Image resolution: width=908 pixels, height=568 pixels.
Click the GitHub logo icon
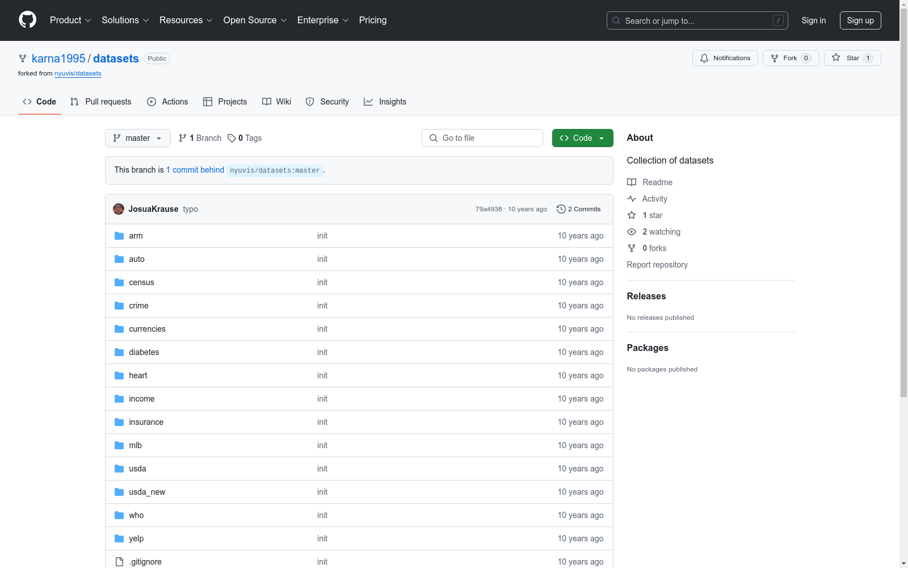coord(27,20)
